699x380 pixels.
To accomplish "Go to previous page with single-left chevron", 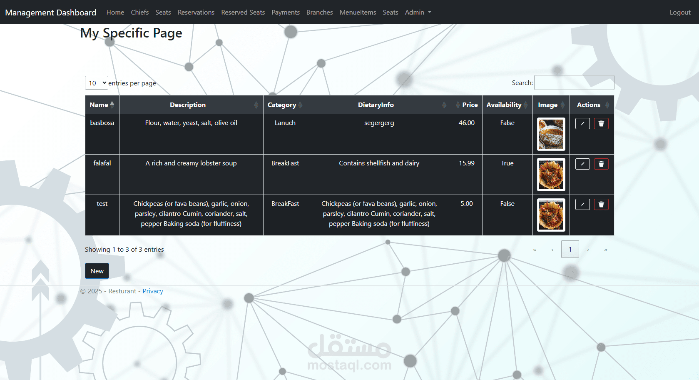I will point(552,250).
